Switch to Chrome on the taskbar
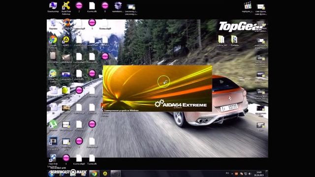The width and height of the screenshot is (315, 177). (x=94, y=174)
